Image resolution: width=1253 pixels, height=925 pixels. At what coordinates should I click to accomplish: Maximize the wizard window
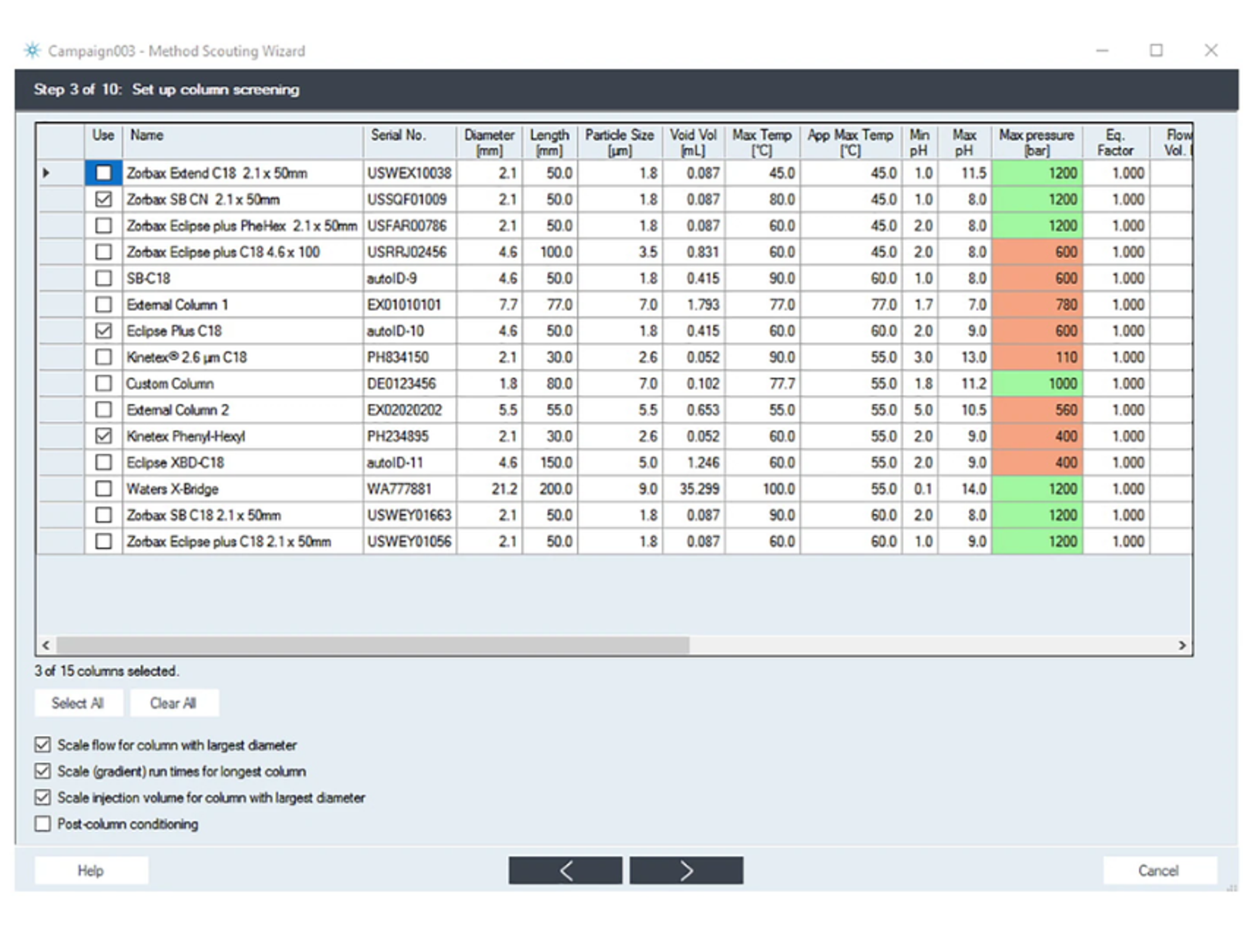[x=1155, y=50]
